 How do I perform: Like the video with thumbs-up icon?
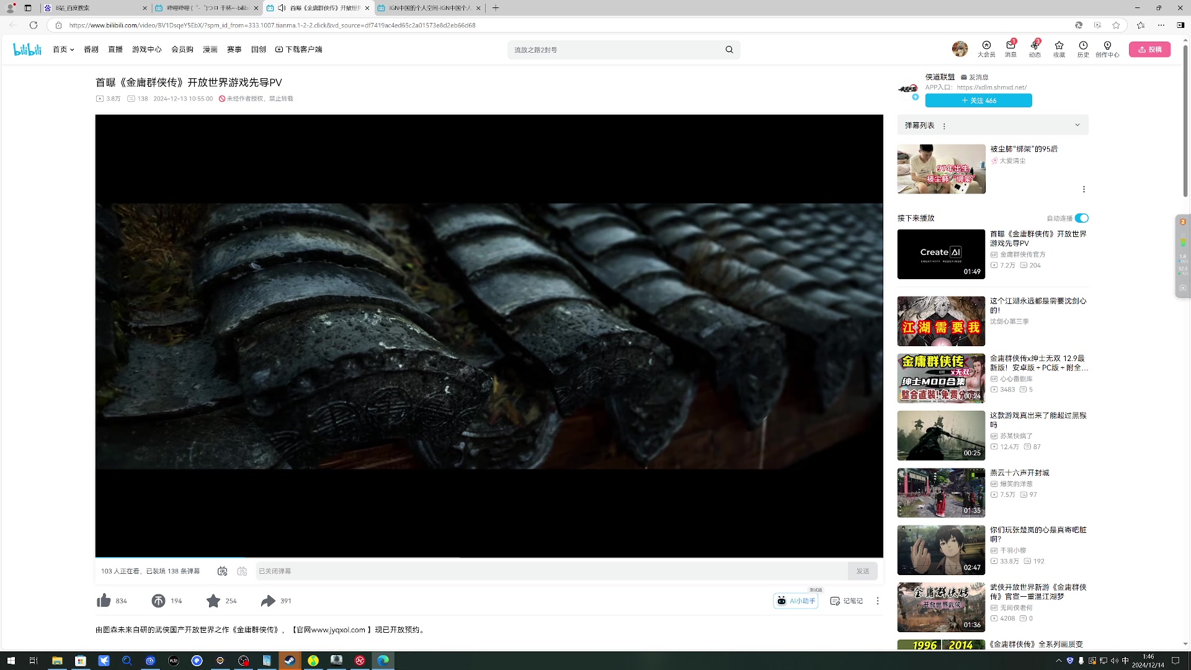pos(104,601)
